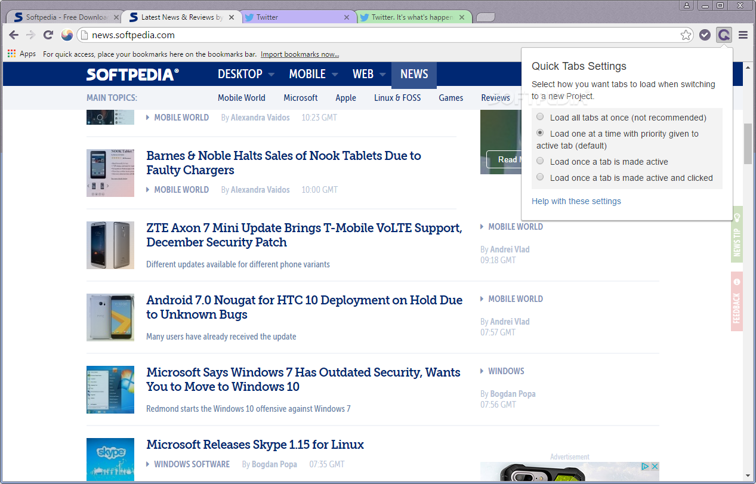The image size is (756, 484).
Task: Open the Mobile section in site header
Action: [x=307, y=75]
